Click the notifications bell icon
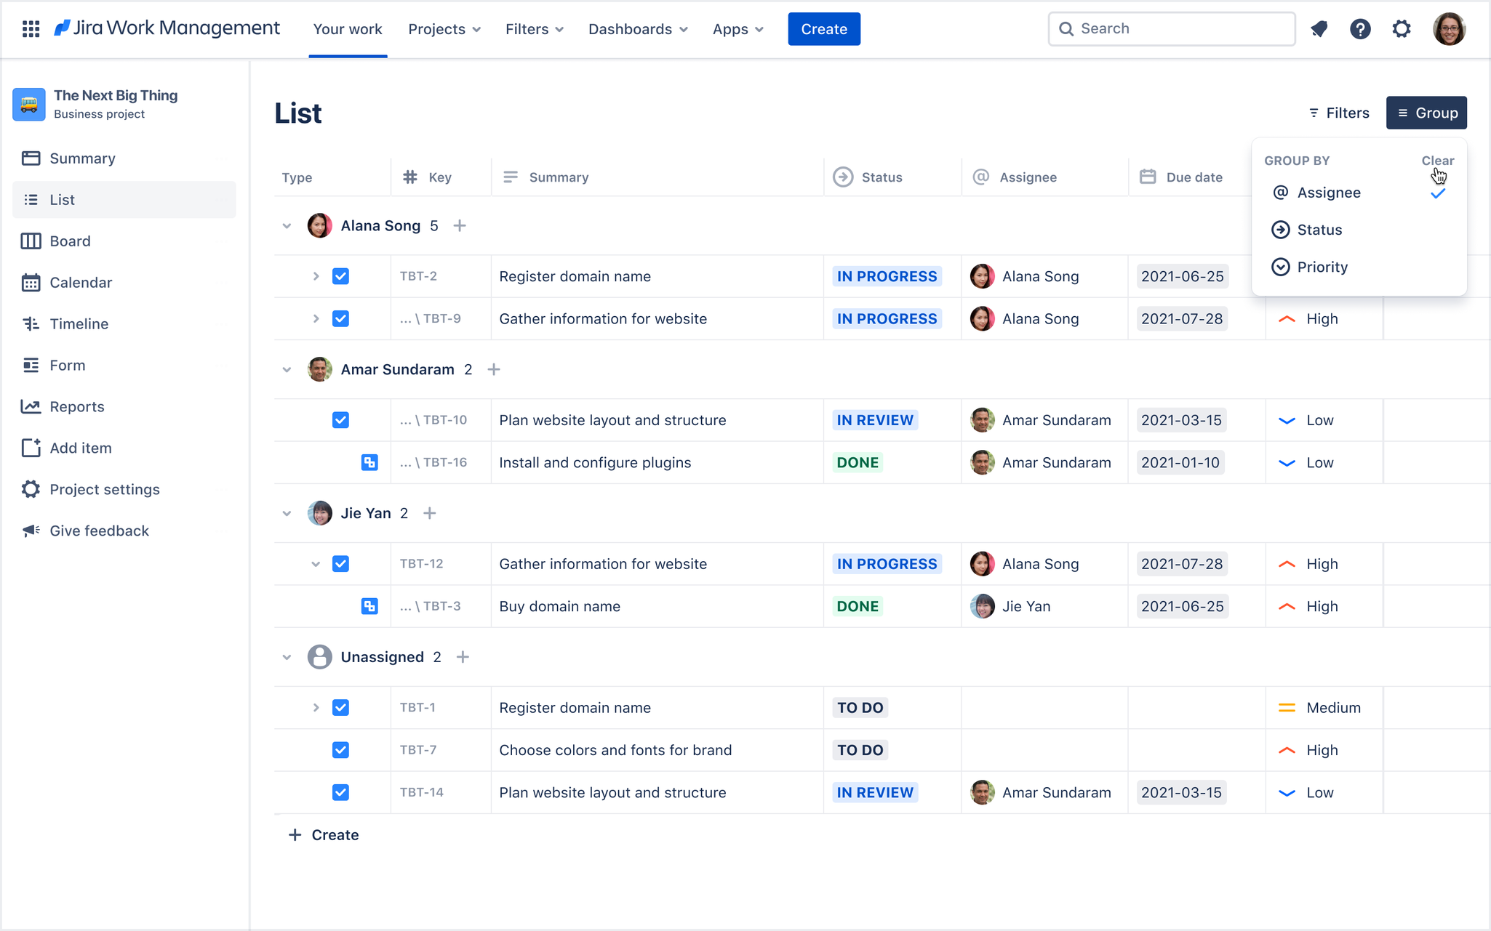Screen dimensions: 1491x931 tap(1319, 29)
